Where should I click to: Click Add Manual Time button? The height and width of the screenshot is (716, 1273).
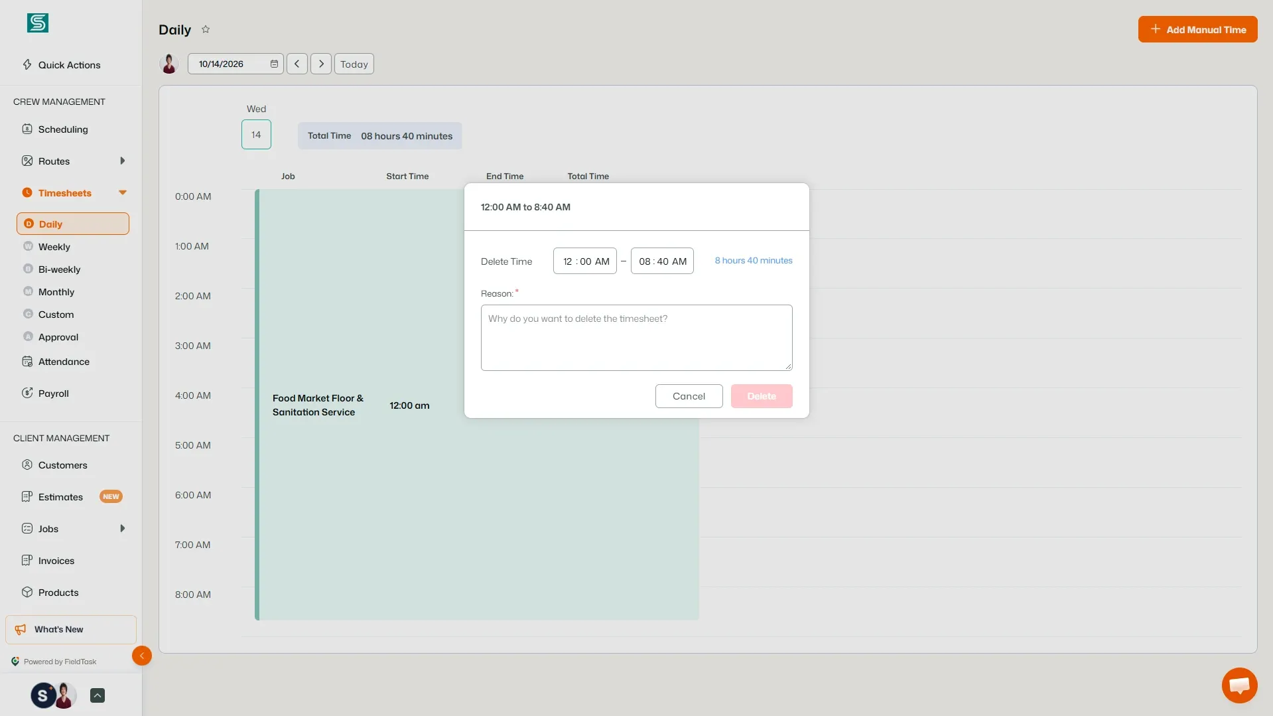coord(1197,29)
